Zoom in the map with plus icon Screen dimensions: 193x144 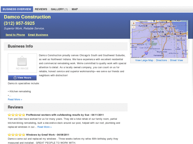(134, 23)
